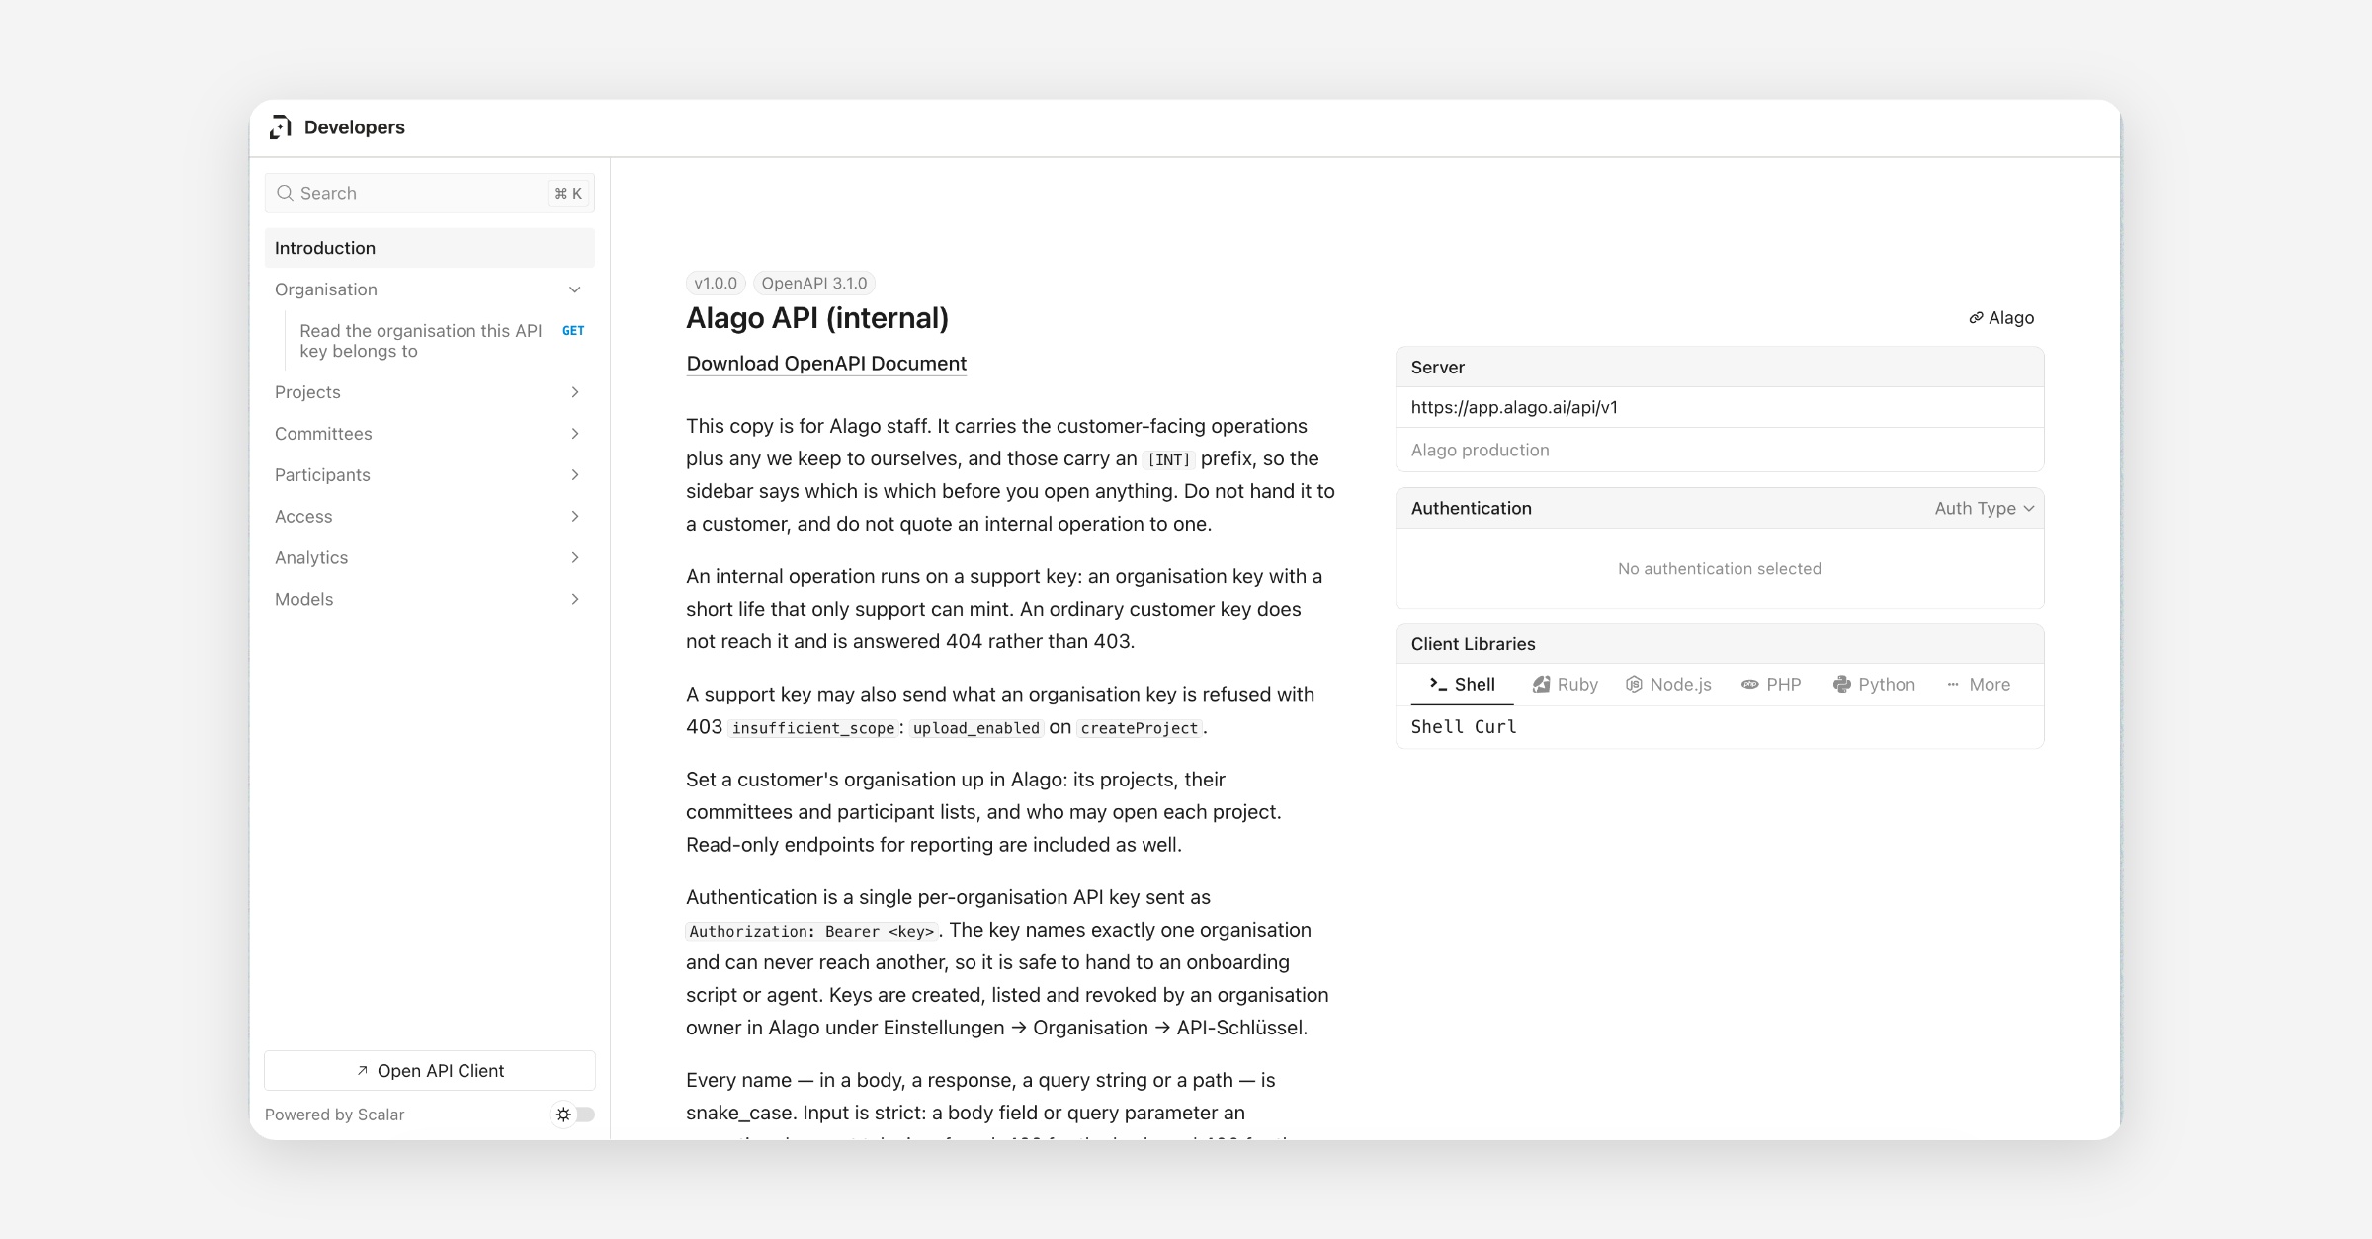The width and height of the screenshot is (2372, 1239).
Task: Click the search magnifier icon
Action: tap(285, 193)
